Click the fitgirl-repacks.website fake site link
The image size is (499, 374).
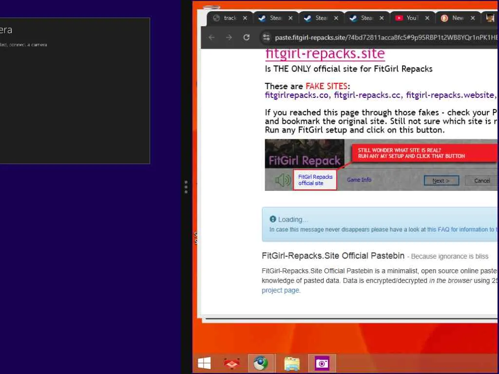click(450, 95)
